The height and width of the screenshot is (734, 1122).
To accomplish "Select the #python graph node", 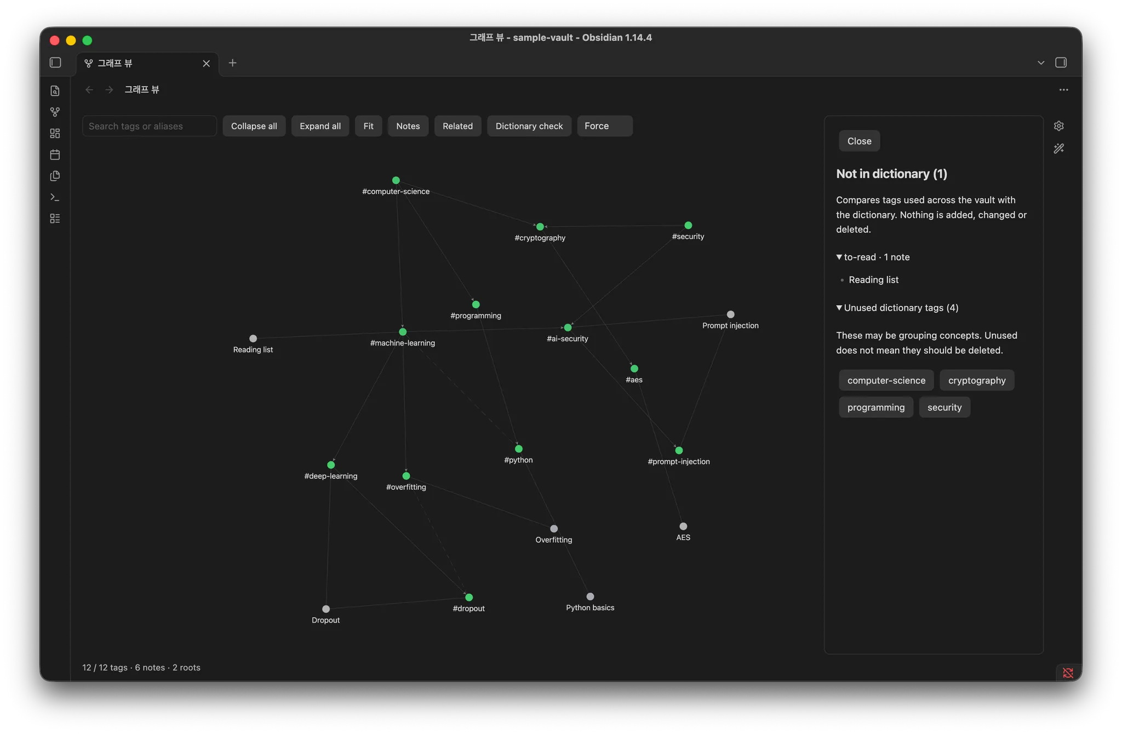I will coord(518,449).
